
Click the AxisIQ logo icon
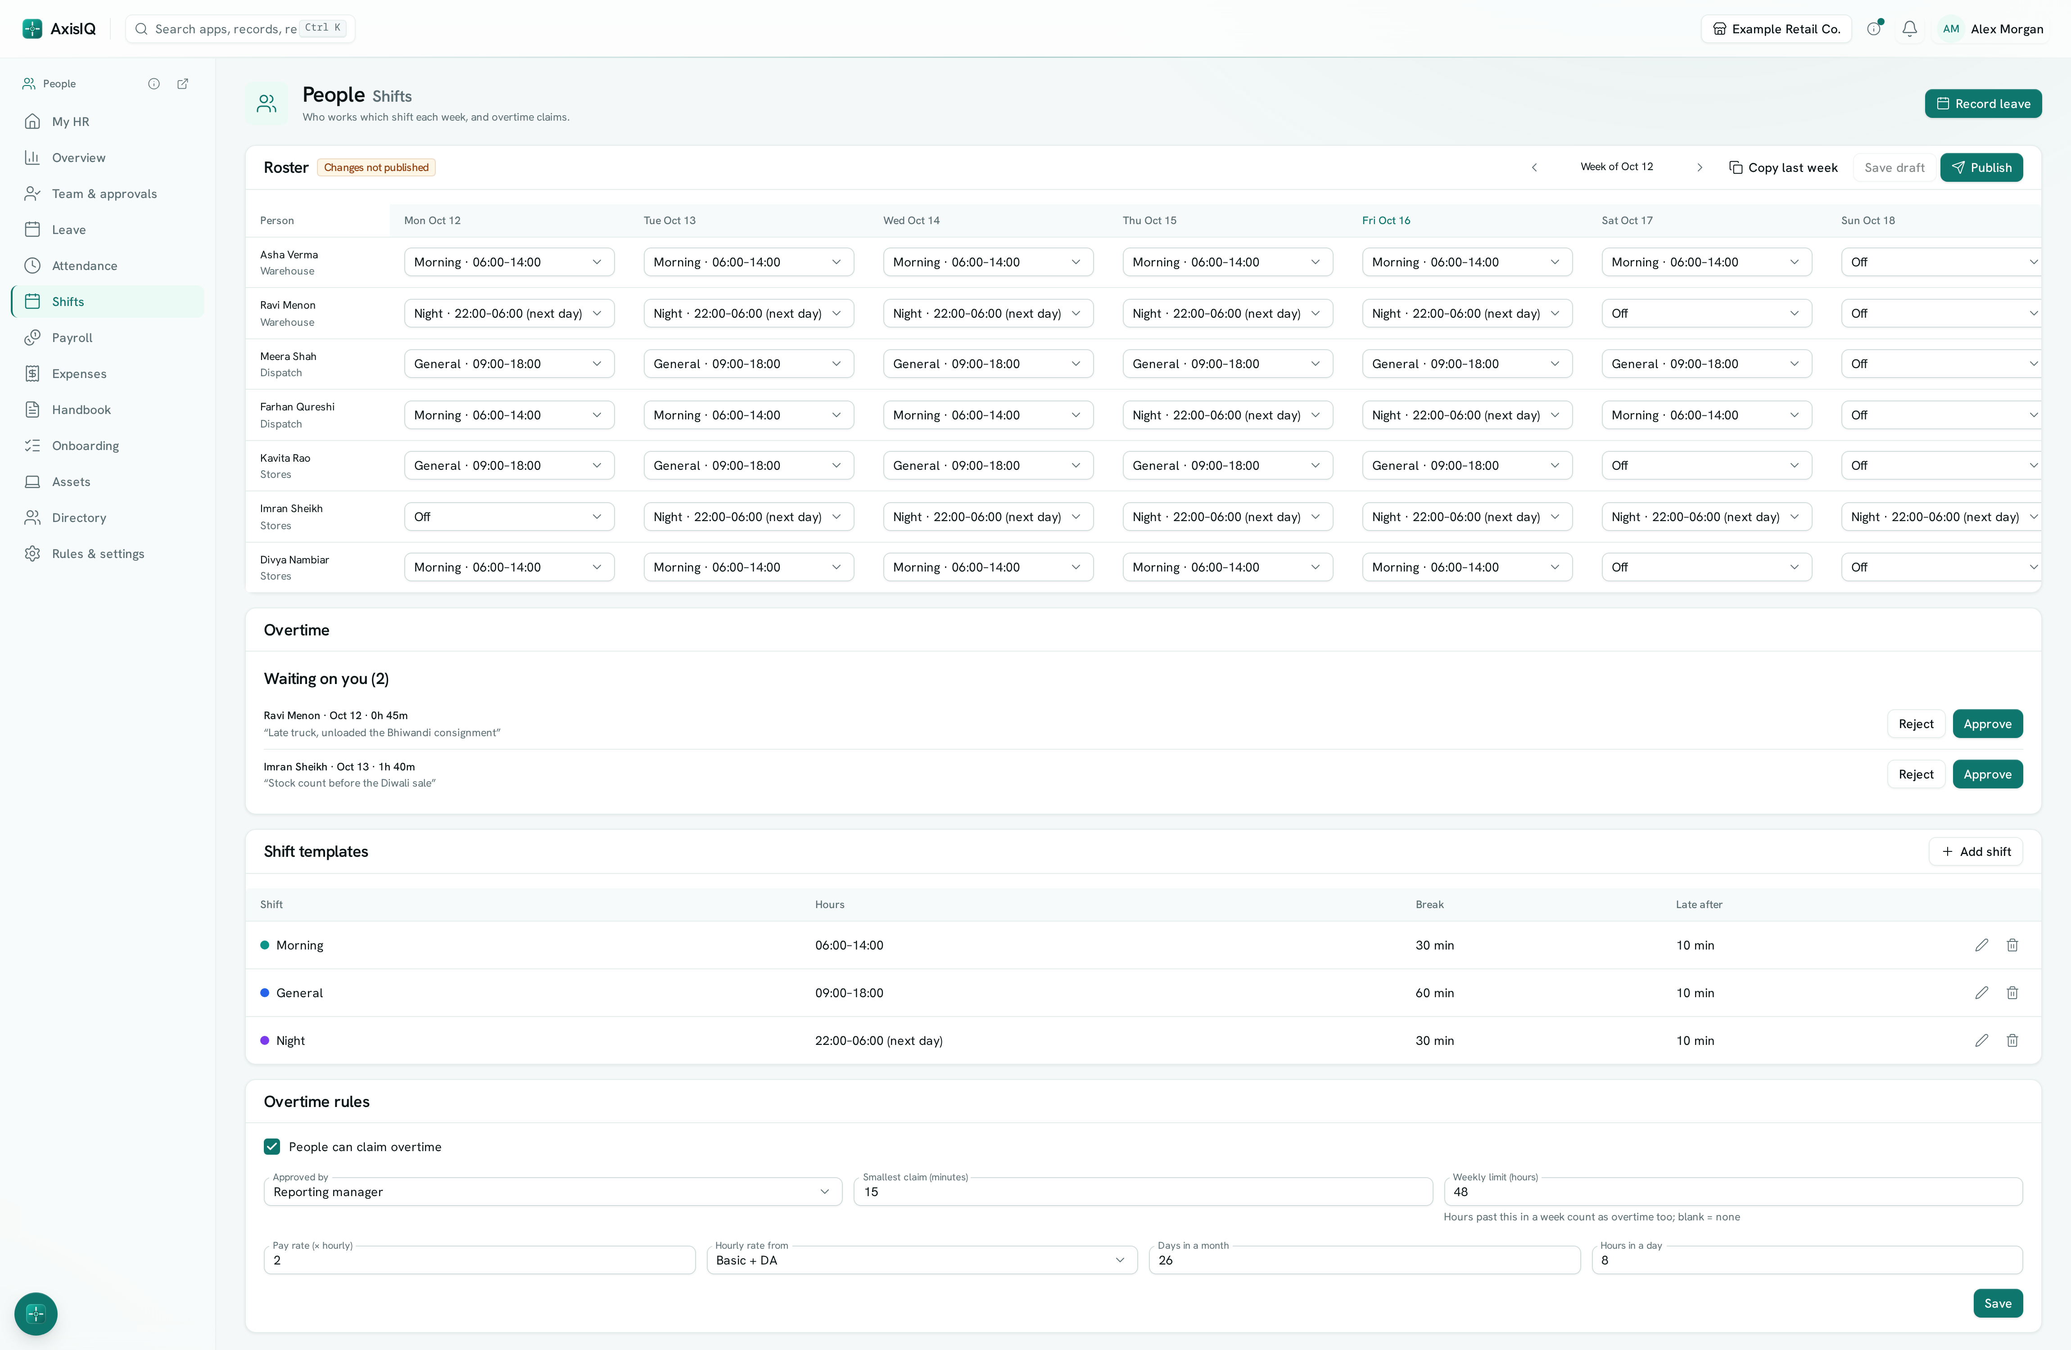pyautogui.click(x=32, y=29)
